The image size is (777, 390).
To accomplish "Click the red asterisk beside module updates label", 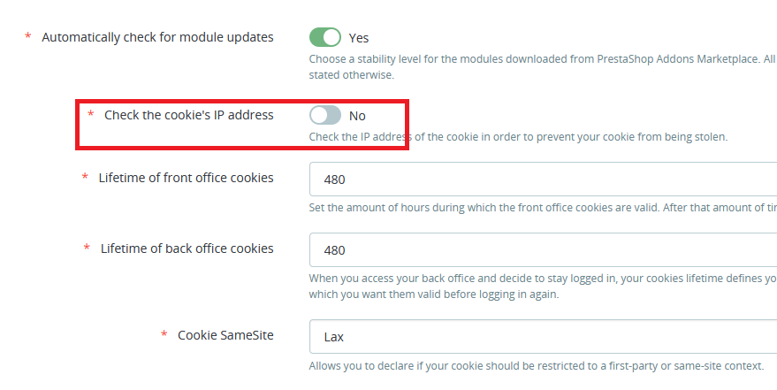I will 27,35.
